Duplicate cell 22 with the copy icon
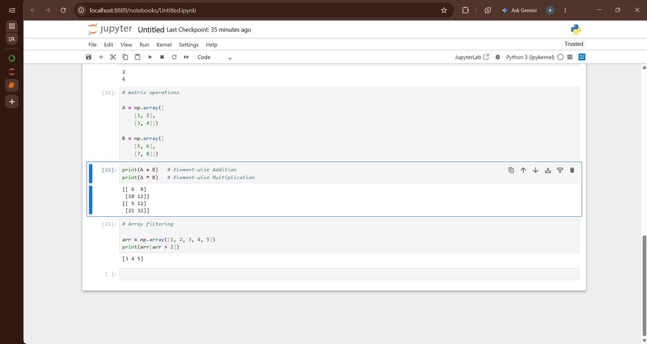 [511, 170]
